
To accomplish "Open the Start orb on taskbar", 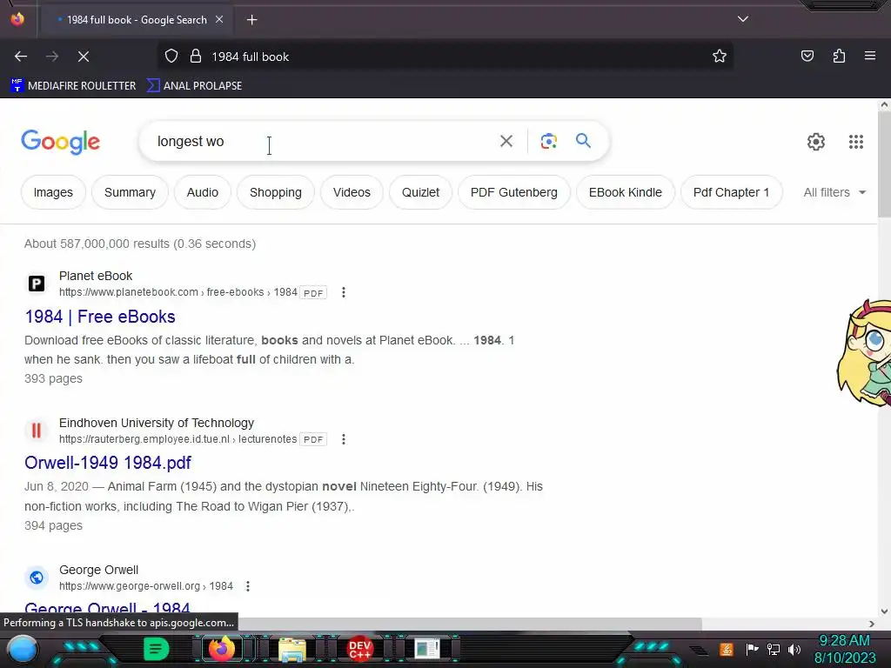I will tap(22, 650).
